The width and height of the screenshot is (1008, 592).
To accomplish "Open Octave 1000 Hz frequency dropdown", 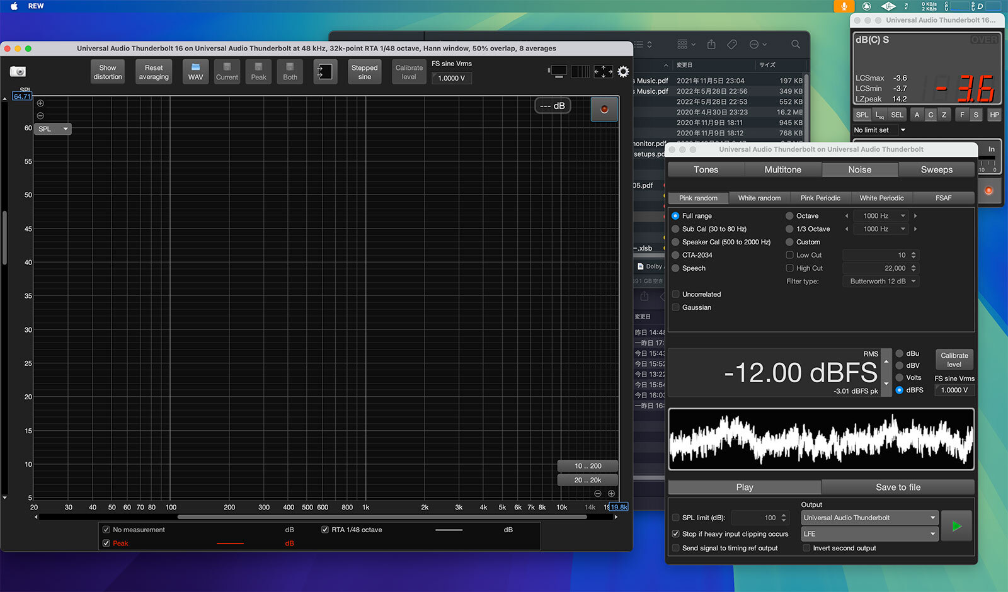I will click(x=881, y=216).
